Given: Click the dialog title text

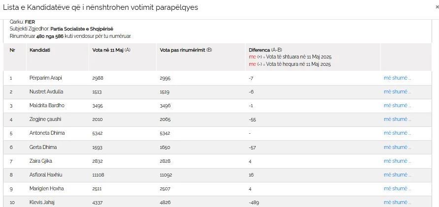Looking at the screenshot, I should click(x=100, y=8).
